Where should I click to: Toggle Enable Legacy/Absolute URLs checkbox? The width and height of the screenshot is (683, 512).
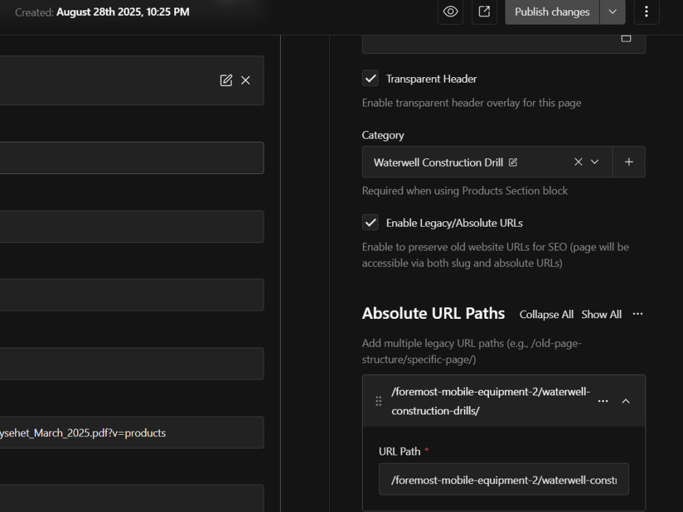pyautogui.click(x=370, y=223)
